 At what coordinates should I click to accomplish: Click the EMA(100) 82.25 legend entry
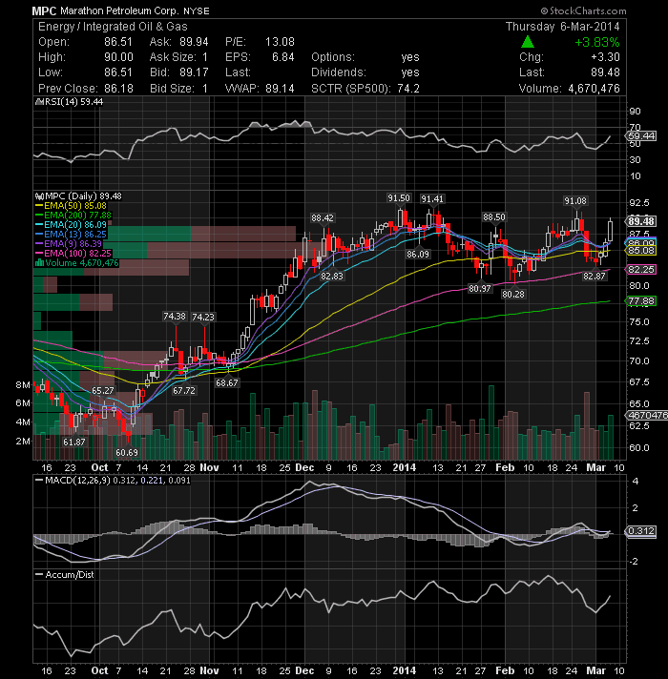(73, 254)
